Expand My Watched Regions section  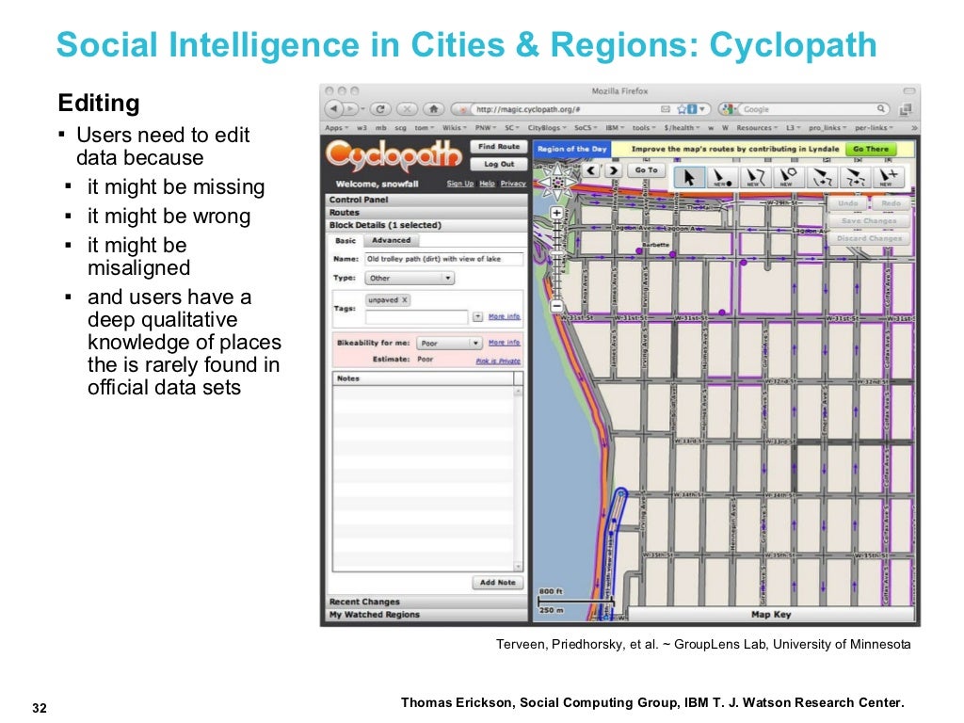[x=426, y=614]
